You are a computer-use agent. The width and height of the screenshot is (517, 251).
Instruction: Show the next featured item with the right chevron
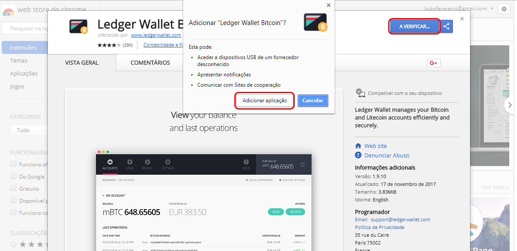pos(511,105)
